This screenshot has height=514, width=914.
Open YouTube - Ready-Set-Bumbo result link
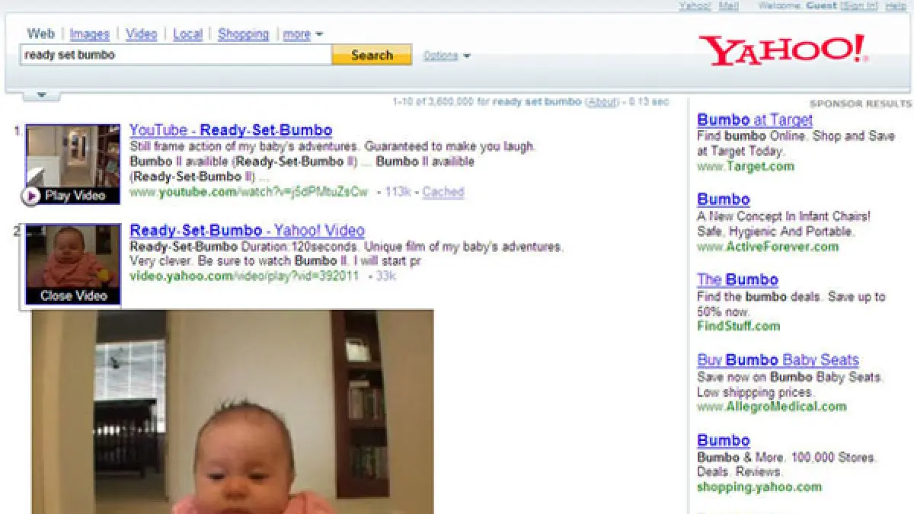click(x=231, y=130)
